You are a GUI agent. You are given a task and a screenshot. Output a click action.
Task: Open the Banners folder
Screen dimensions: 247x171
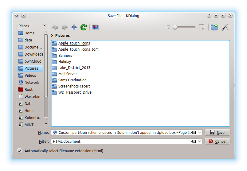pyautogui.click(x=62, y=56)
